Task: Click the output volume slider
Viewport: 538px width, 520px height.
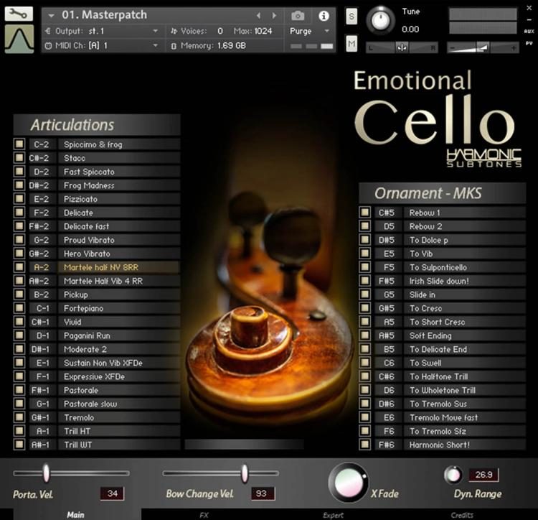Action: click(483, 47)
